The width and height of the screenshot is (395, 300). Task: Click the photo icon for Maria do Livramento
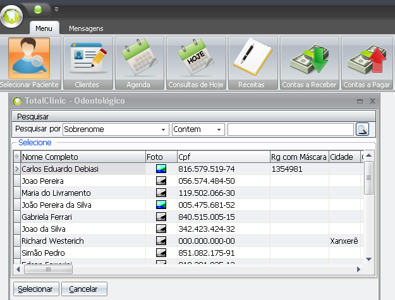point(161,193)
